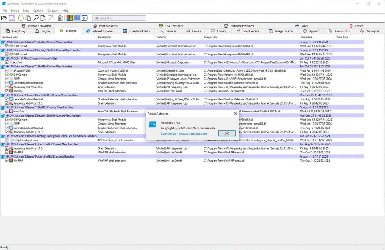Open the Help menu
Viewport: 385px width, 250px height.
[65, 10]
